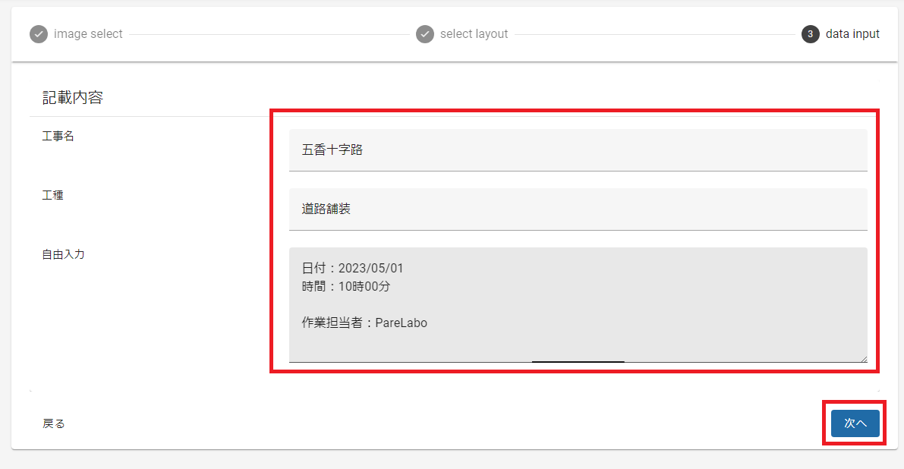The image size is (904, 469).
Task: Click the 記載内容 section heading
Action: (73, 97)
